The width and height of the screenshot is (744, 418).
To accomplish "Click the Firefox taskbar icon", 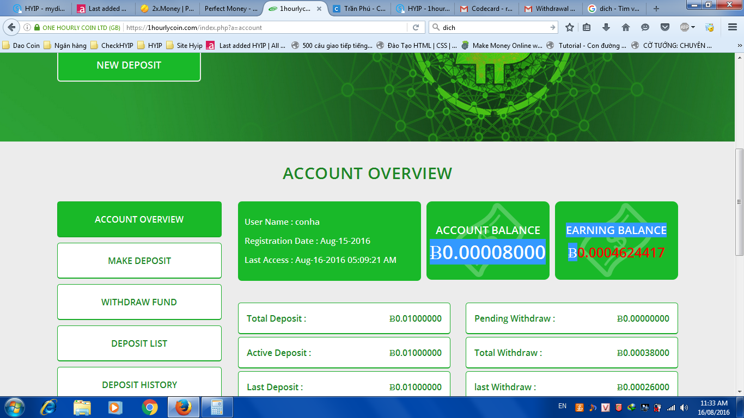I will click(184, 407).
